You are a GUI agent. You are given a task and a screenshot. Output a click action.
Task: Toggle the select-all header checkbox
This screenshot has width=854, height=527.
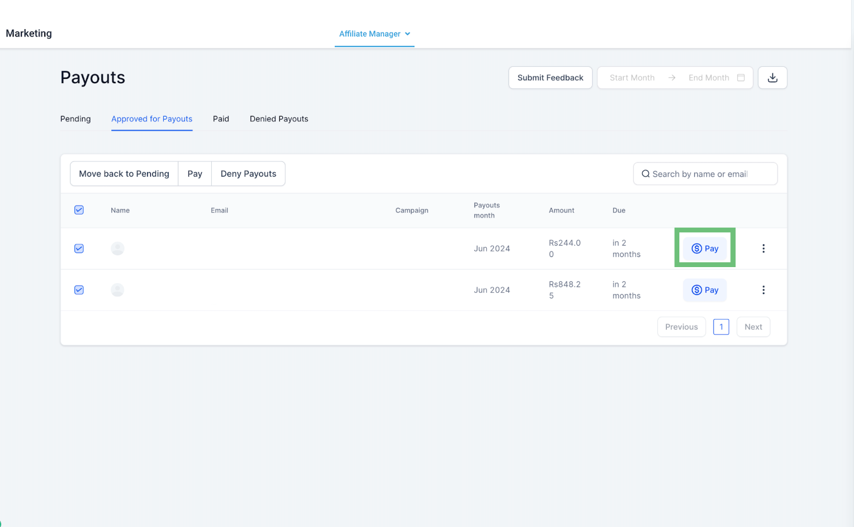(79, 210)
